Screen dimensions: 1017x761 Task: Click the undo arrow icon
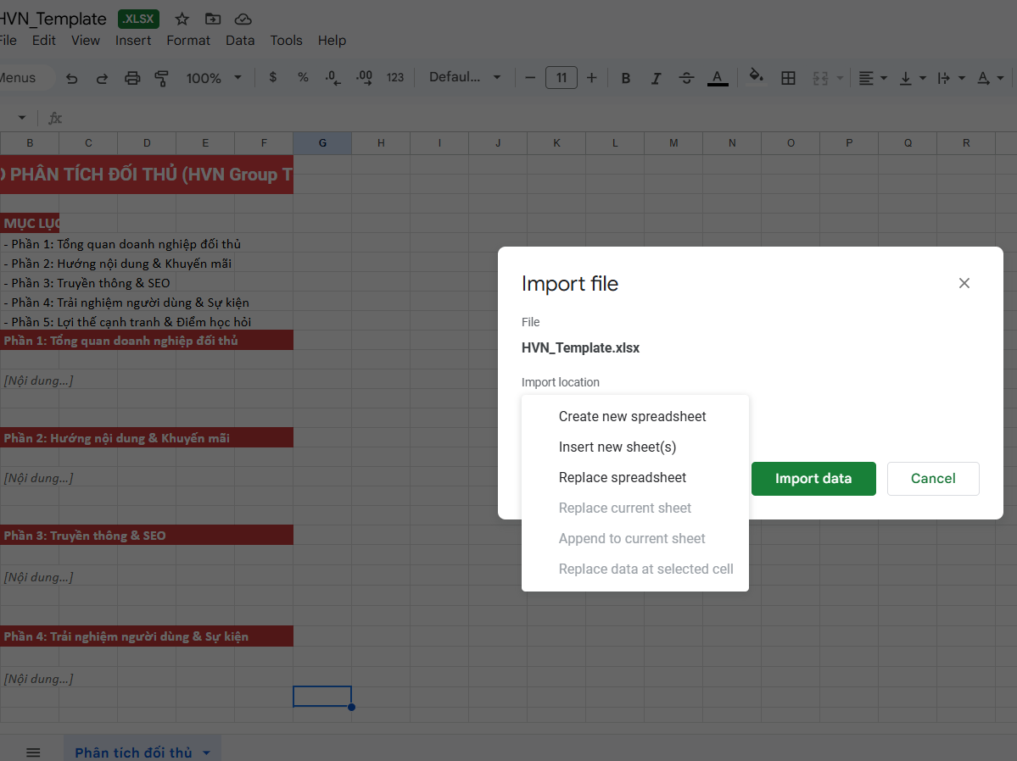(x=71, y=79)
